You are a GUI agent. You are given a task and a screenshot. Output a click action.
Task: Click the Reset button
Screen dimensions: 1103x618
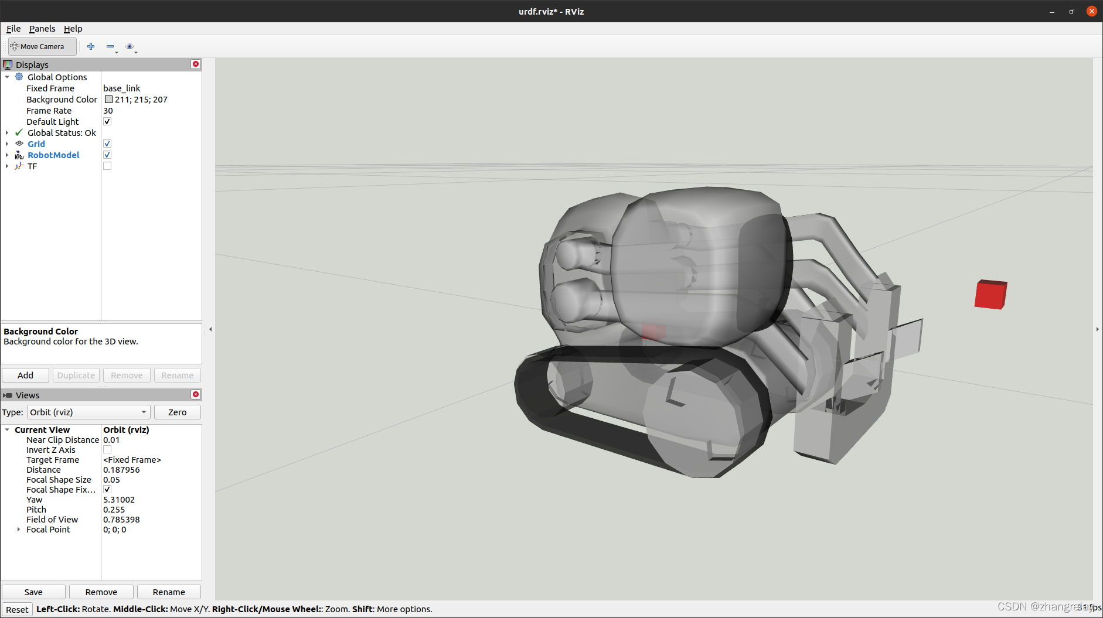[x=17, y=609]
